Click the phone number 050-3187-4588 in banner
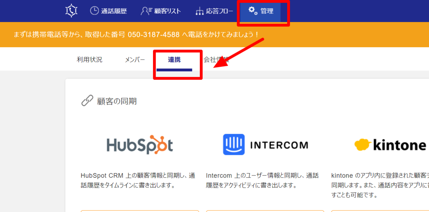This screenshot has height=212, width=429. 154,35
